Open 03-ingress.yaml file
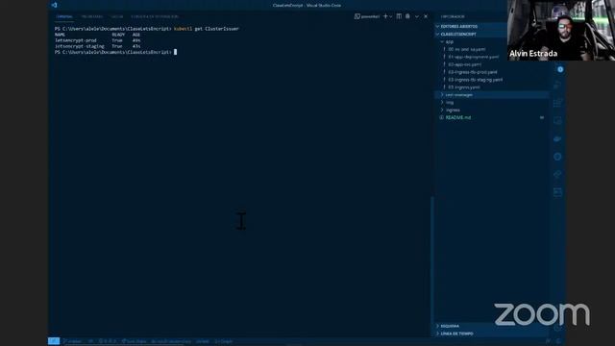 click(x=464, y=87)
